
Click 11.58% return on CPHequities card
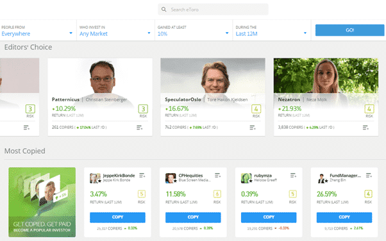(x=176, y=194)
